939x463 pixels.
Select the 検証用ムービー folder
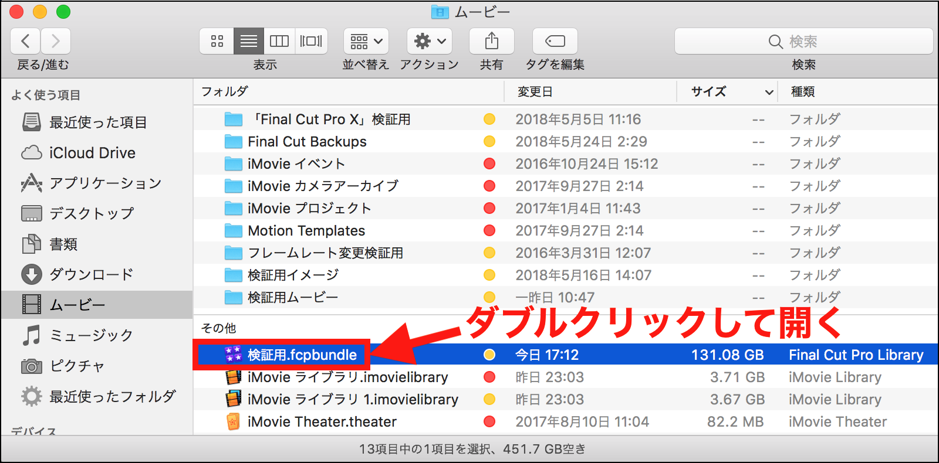(565, 297)
